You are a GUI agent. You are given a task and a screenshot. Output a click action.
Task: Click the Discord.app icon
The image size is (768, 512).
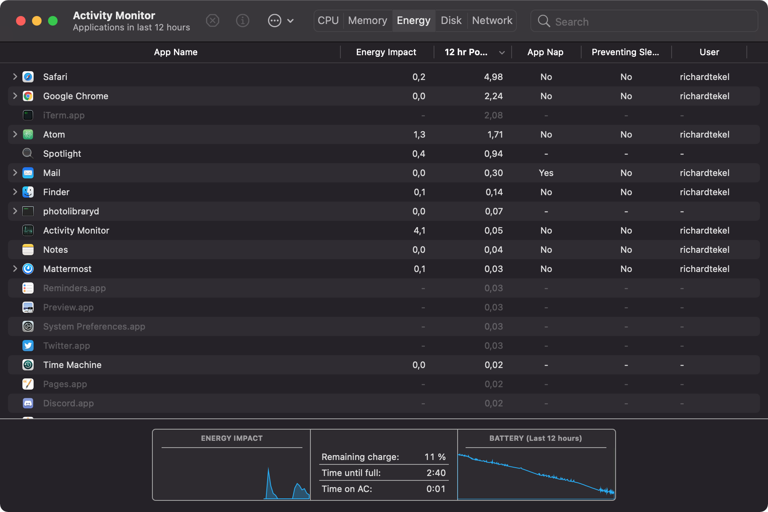pyautogui.click(x=28, y=403)
